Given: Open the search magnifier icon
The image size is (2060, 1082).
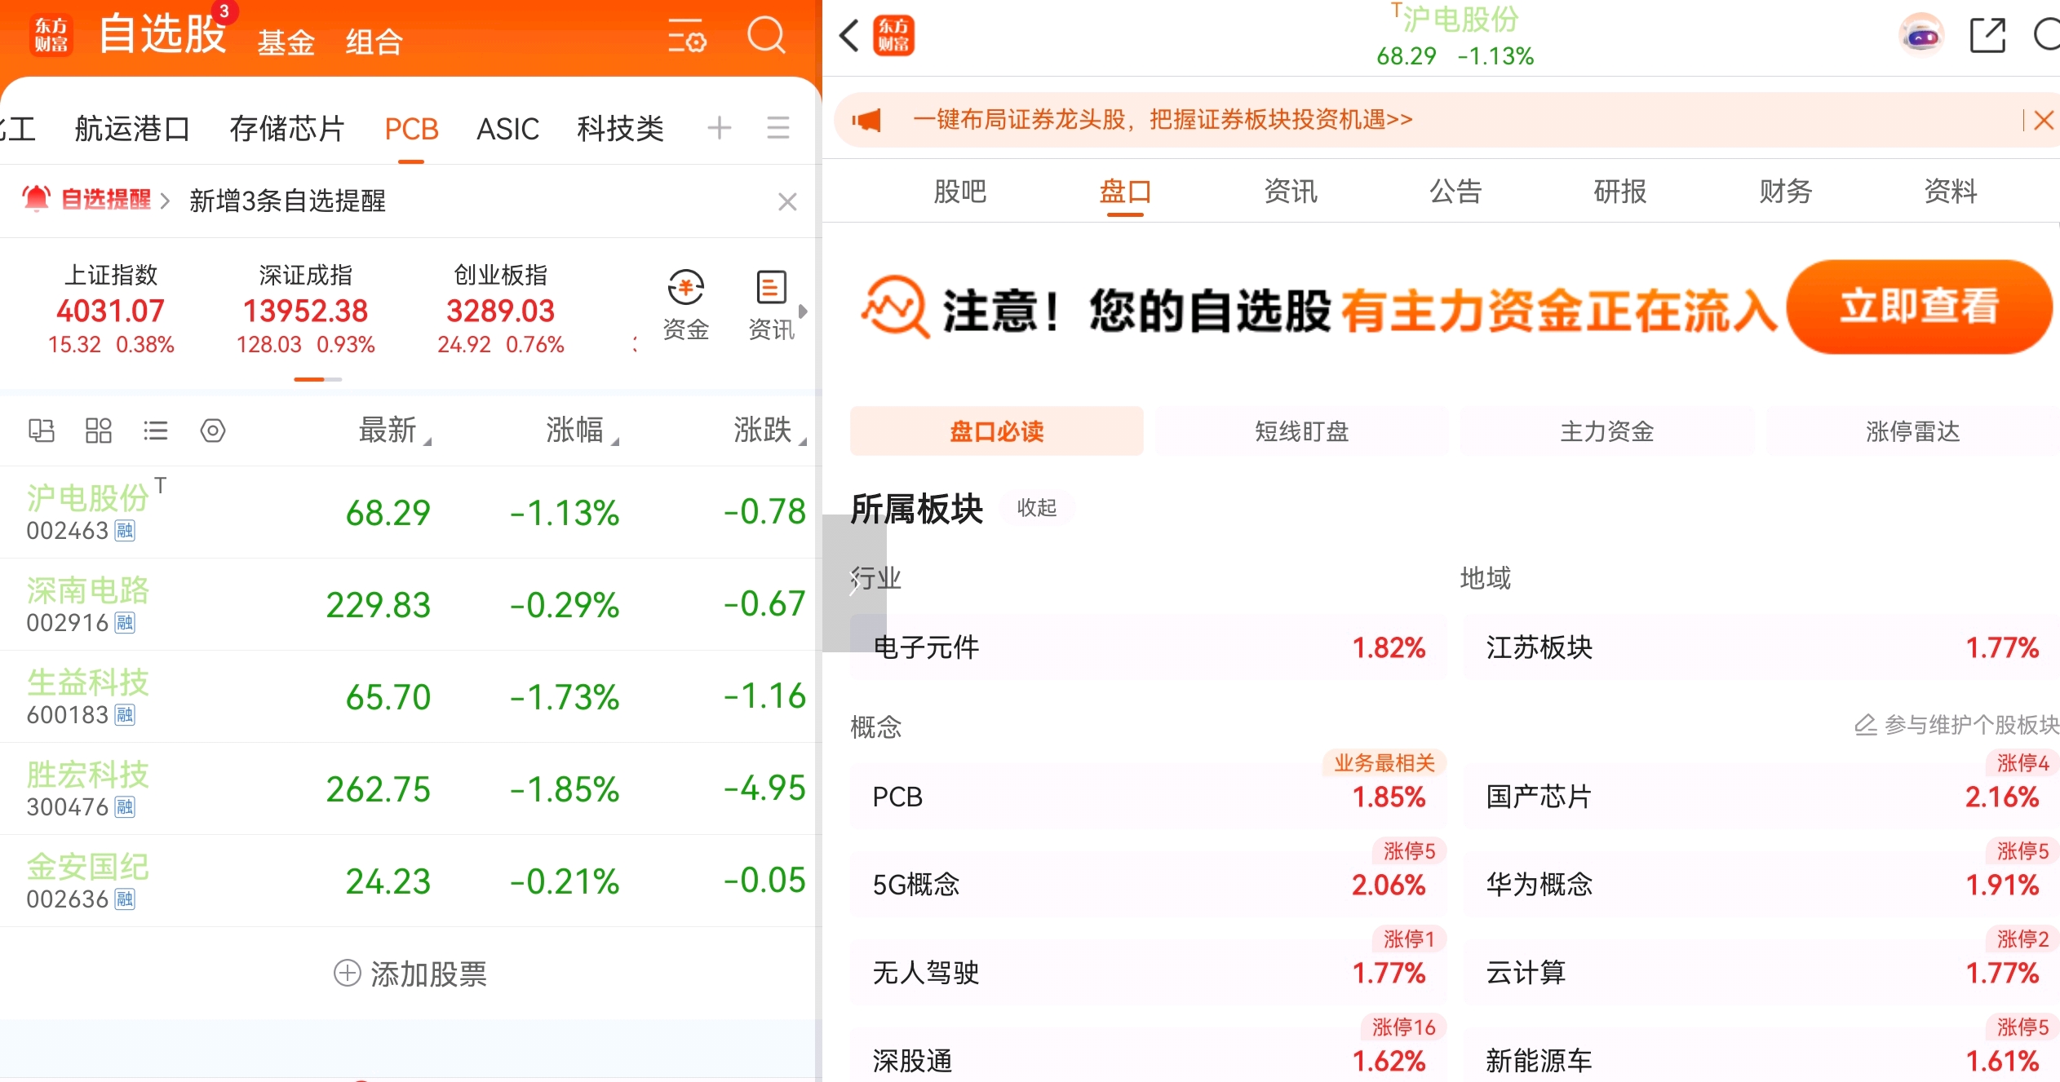Looking at the screenshot, I should pos(765,36).
